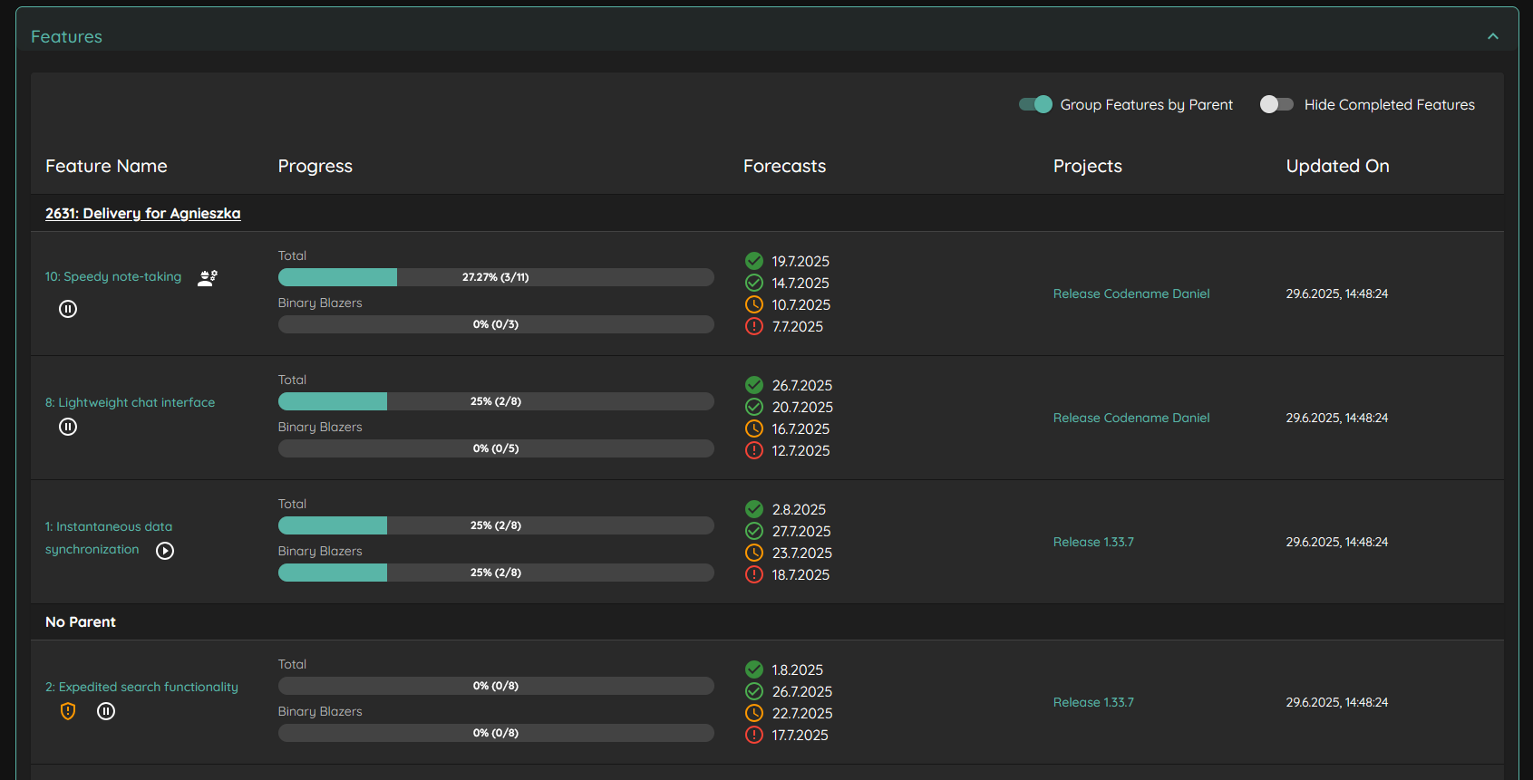Click pause icon under Expedited search functionality

(x=106, y=711)
